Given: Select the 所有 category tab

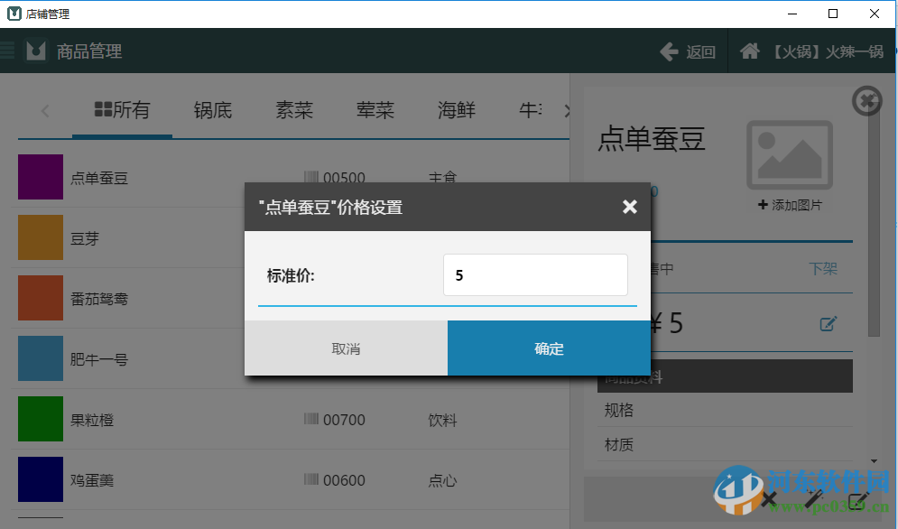Looking at the screenshot, I should [x=122, y=109].
